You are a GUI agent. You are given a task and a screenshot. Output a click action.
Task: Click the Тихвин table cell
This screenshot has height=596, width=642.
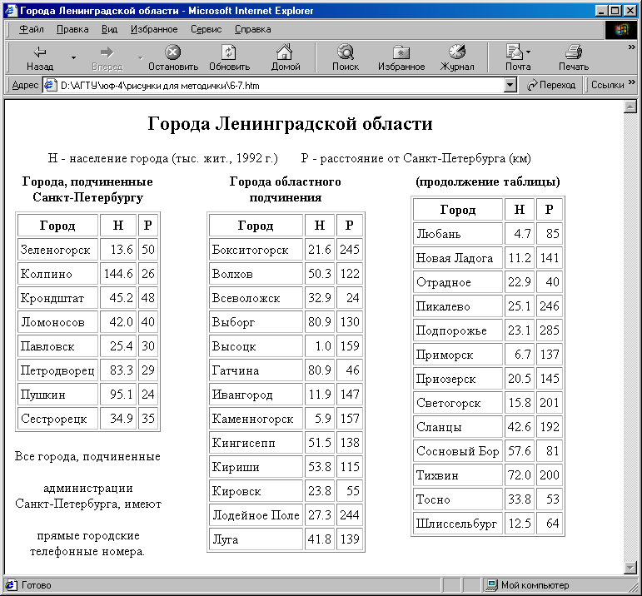click(x=458, y=475)
